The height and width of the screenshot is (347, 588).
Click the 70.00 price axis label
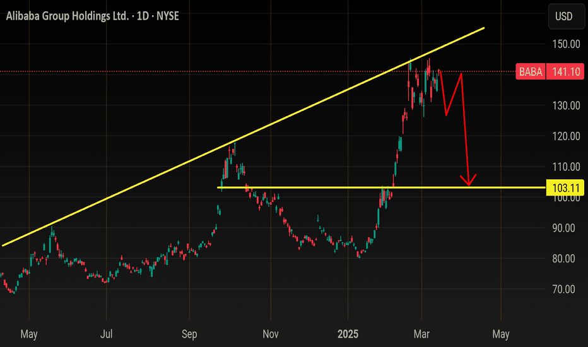pos(563,289)
